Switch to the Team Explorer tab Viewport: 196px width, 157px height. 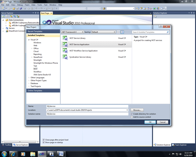tap(179, 145)
